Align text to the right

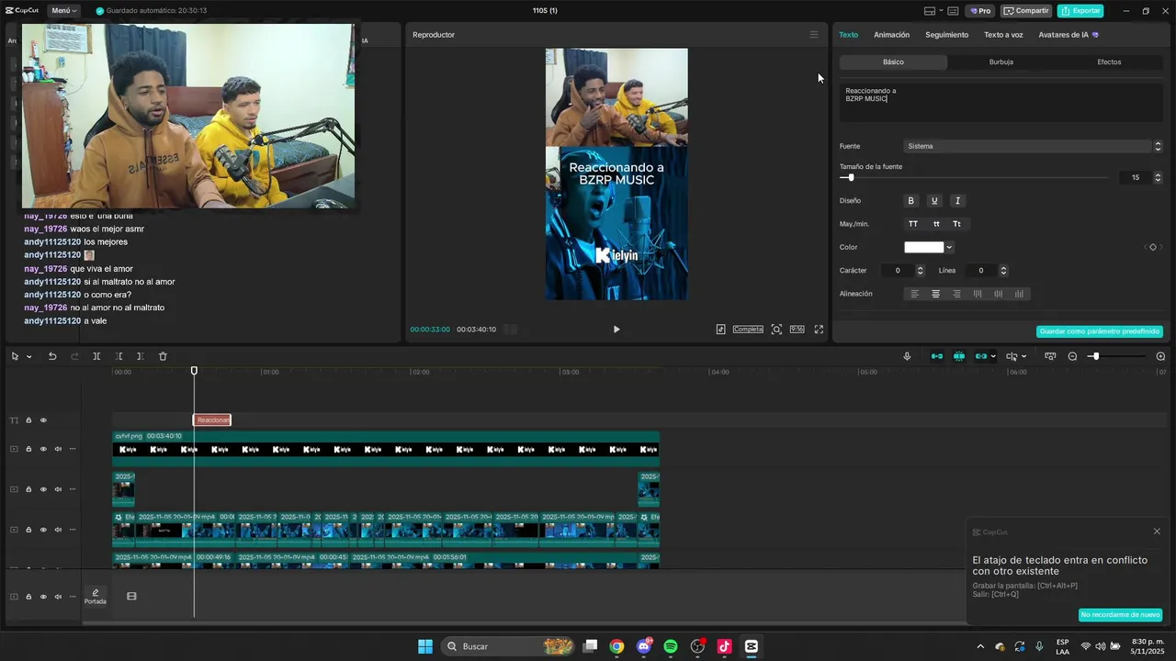[956, 294]
